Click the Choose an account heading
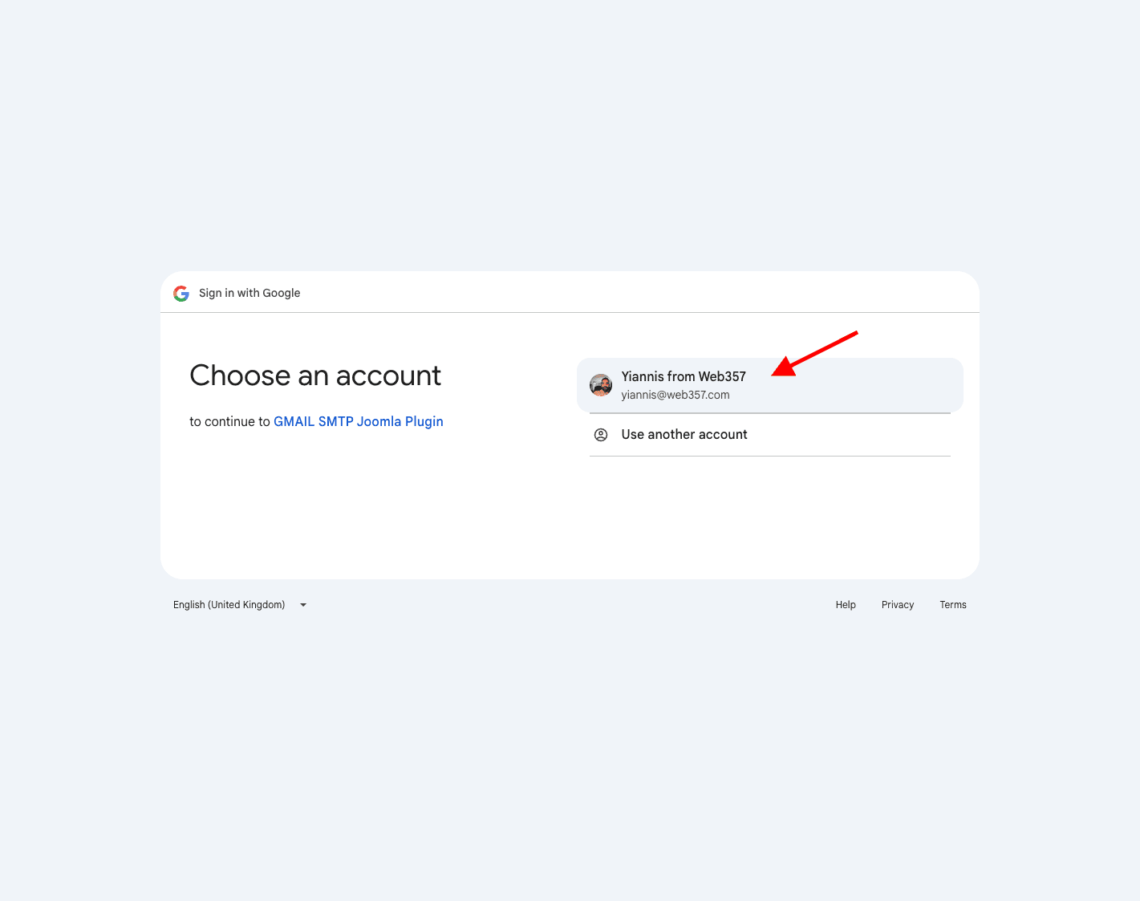This screenshot has width=1140, height=901. coord(315,375)
